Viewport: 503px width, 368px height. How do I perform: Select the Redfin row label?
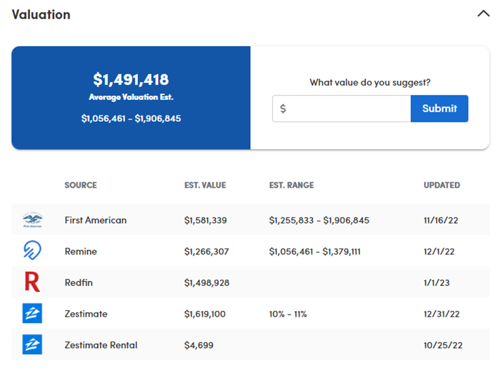click(x=78, y=282)
